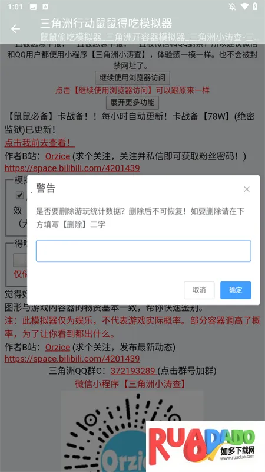Expand 展开更多功能 section

(132, 102)
